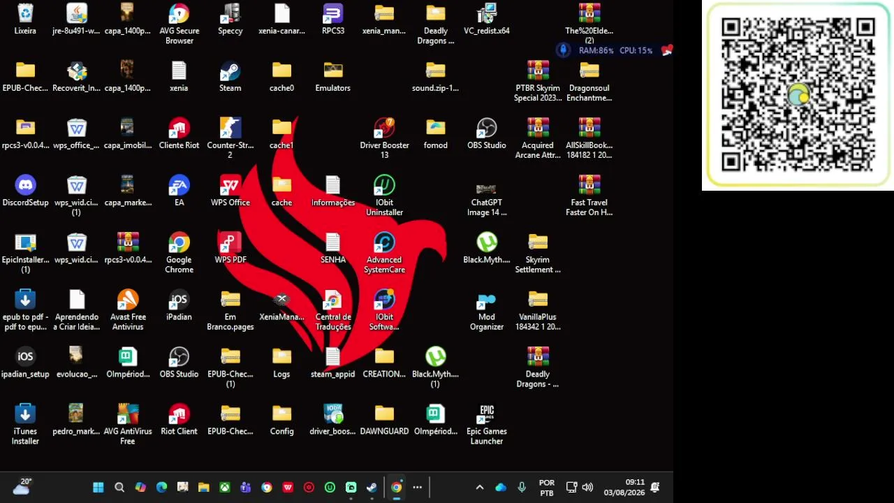Open the Logs folder

point(281,363)
